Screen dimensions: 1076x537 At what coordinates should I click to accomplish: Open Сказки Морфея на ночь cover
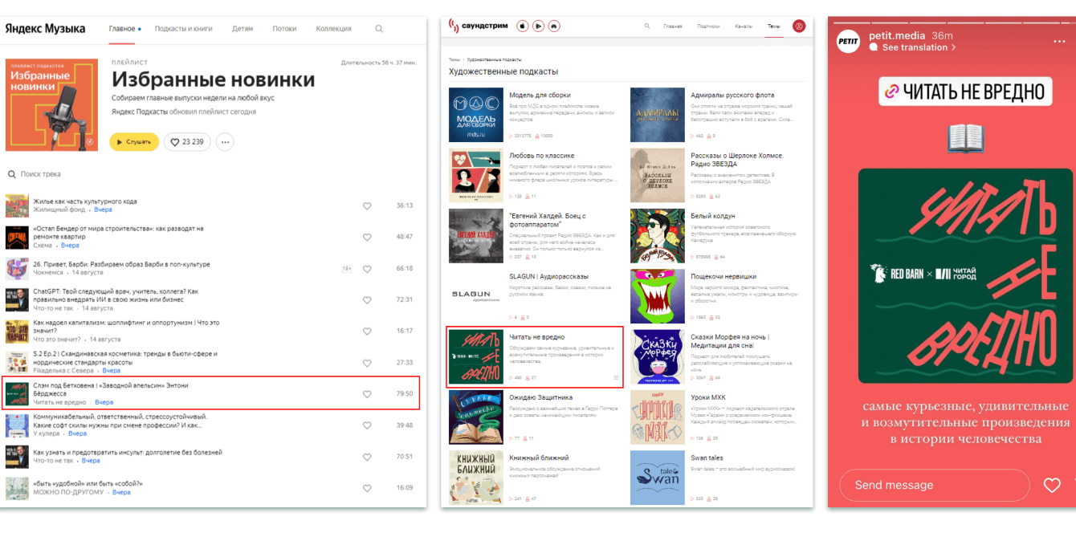(x=658, y=357)
